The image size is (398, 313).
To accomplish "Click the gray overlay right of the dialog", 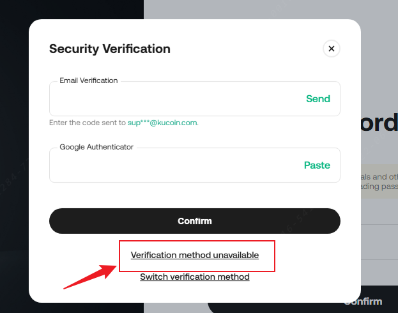I will coord(379,64).
